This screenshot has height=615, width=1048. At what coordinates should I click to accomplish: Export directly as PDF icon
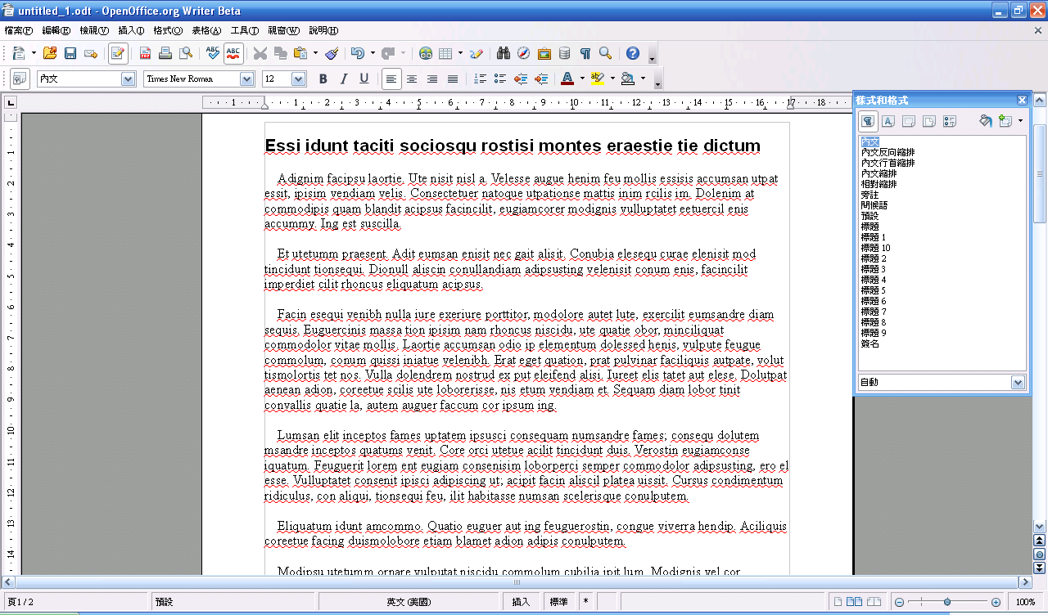pos(145,53)
